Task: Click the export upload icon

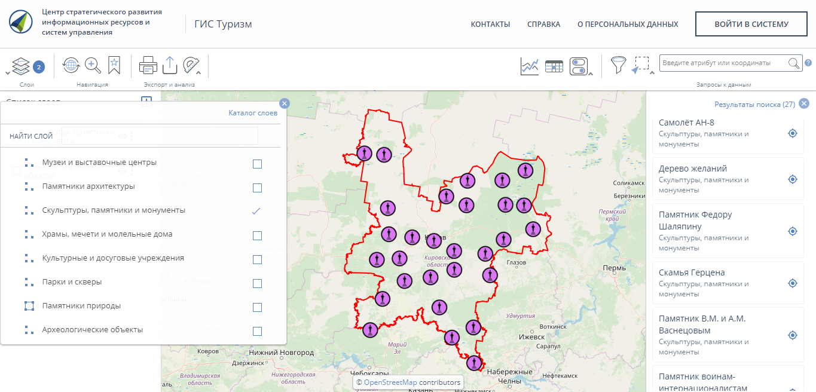Action: pos(170,65)
